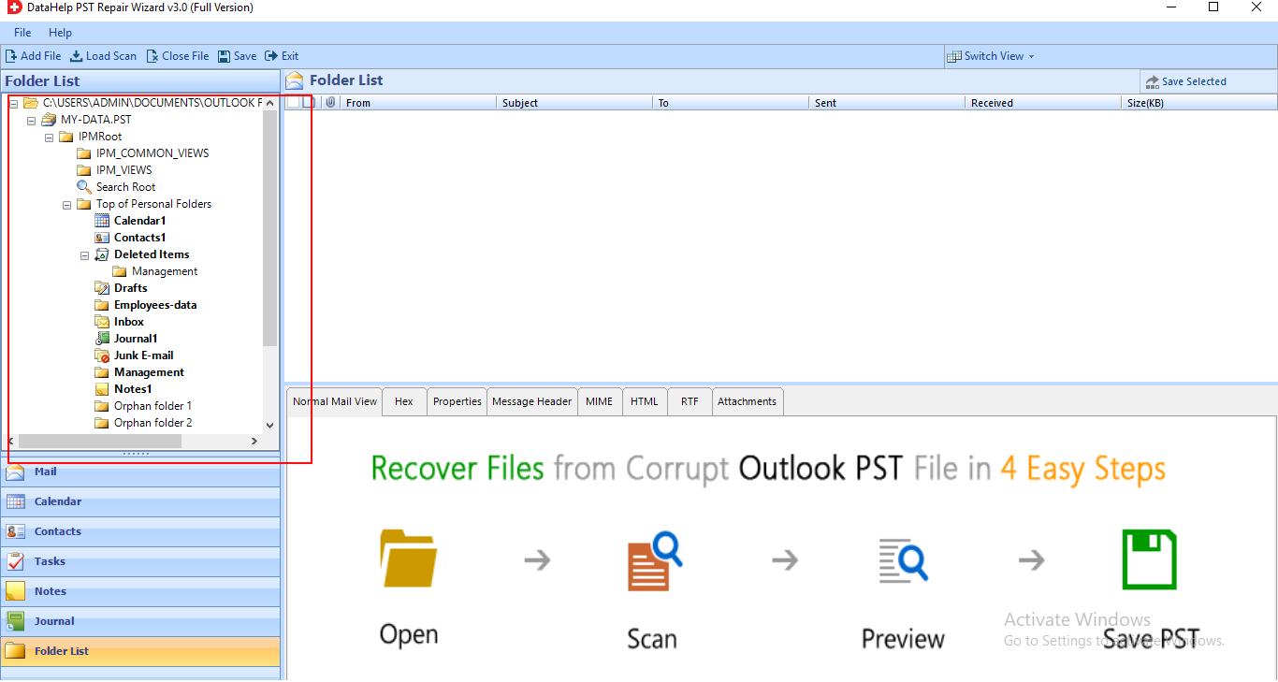Screen dimensions: 1278x682
Task: Click the Journal icon in navigation pane
Action: (15, 621)
